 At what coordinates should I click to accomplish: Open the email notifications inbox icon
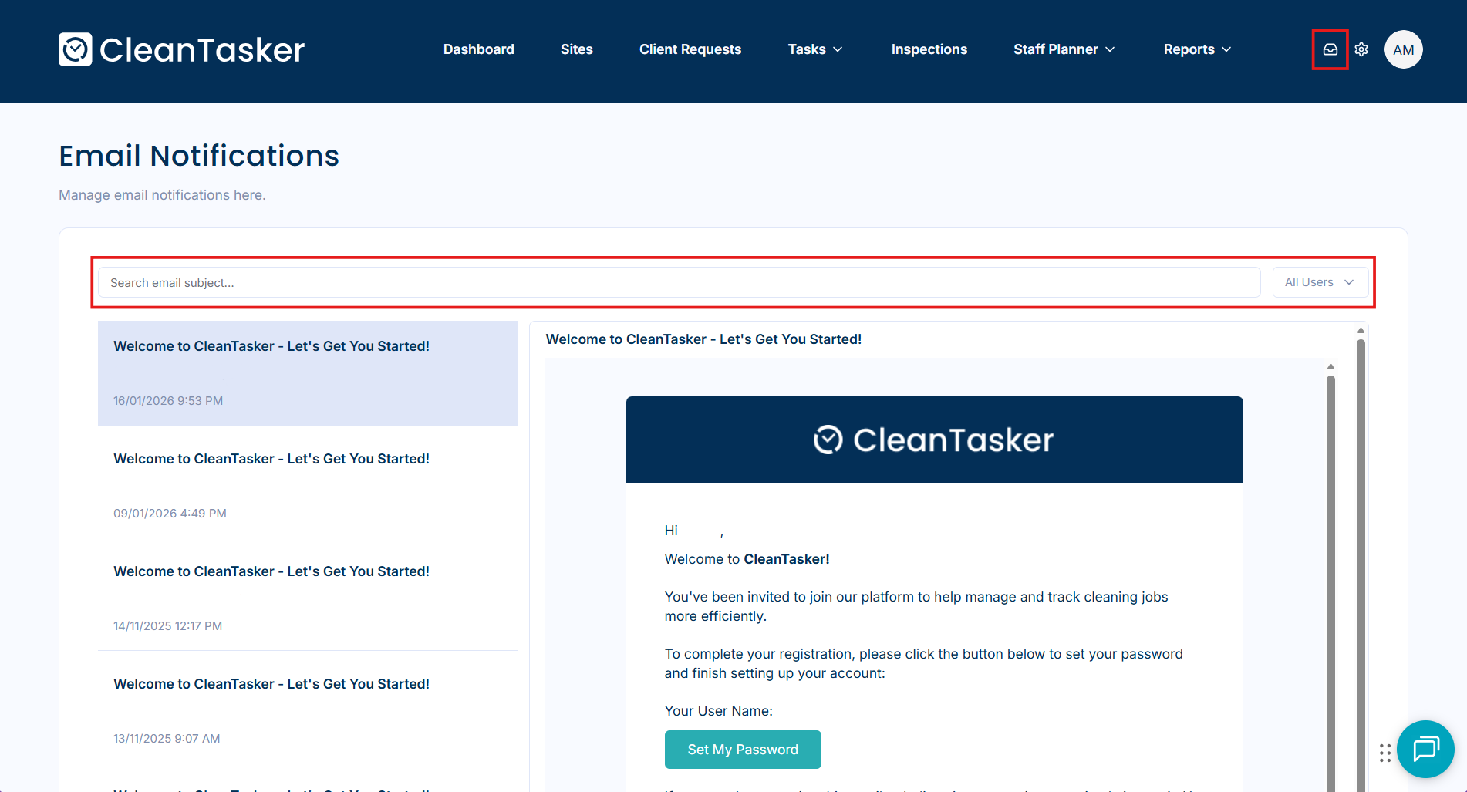tap(1330, 49)
